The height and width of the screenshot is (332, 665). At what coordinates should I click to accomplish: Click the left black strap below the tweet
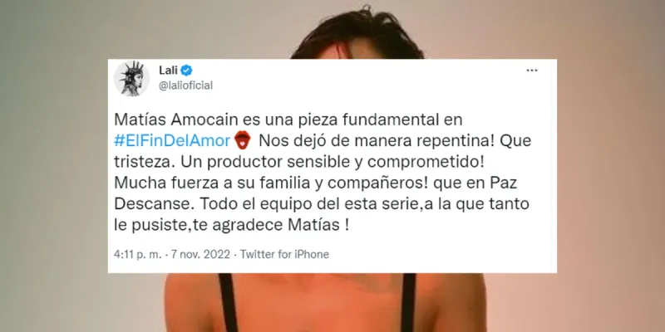pyautogui.click(x=228, y=302)
